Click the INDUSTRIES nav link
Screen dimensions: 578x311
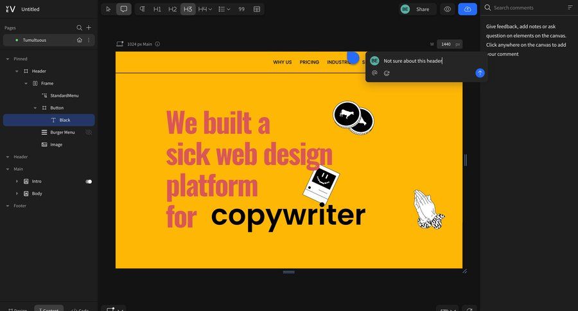[338, 62]
